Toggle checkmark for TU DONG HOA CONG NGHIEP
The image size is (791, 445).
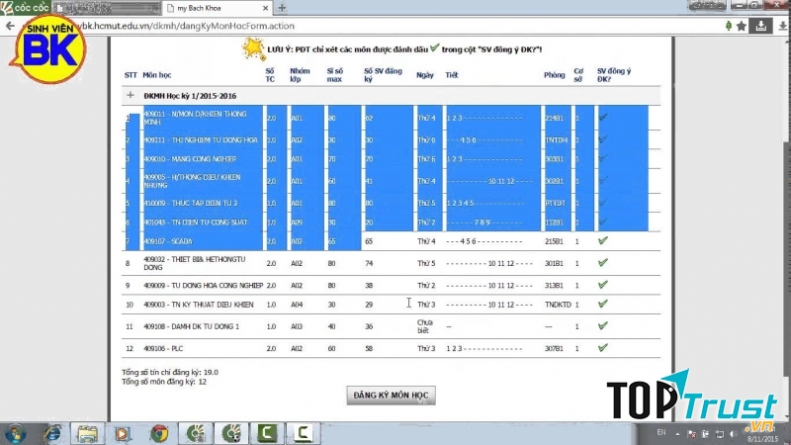coord(602,285)
